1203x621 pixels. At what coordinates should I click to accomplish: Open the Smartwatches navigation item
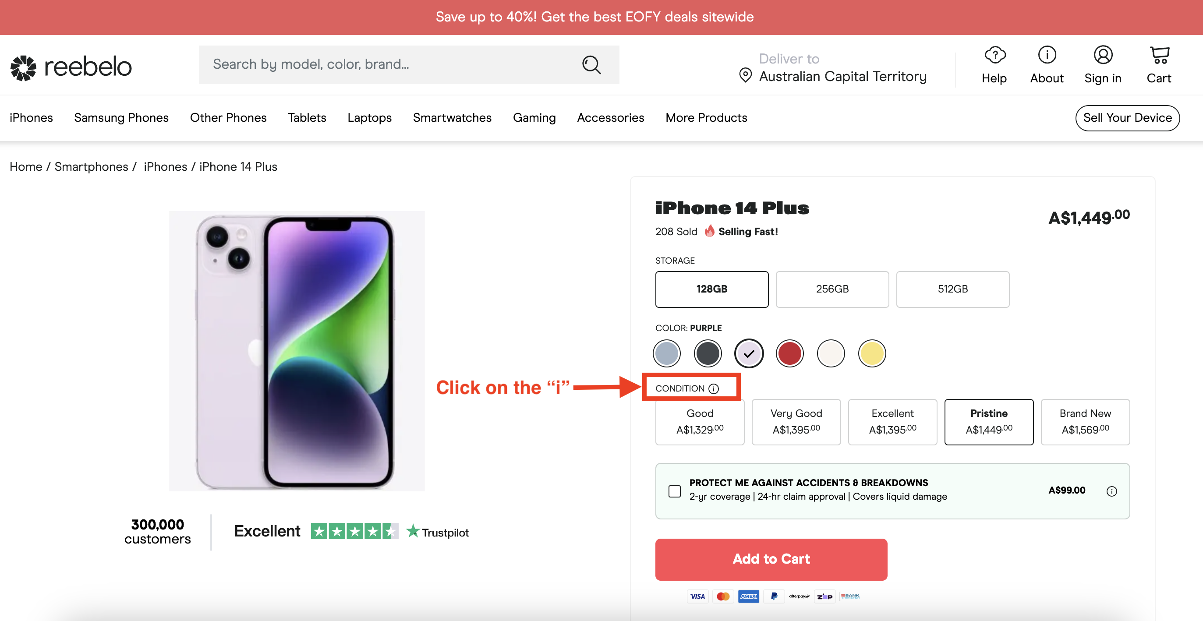coord(452,118)
